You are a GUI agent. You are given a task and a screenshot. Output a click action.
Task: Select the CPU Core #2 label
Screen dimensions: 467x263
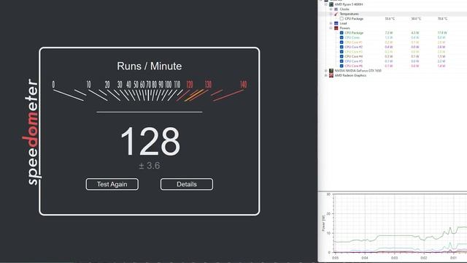[x=353, y=47]
